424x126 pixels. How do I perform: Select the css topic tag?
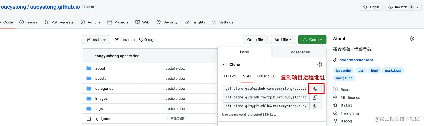361,70
